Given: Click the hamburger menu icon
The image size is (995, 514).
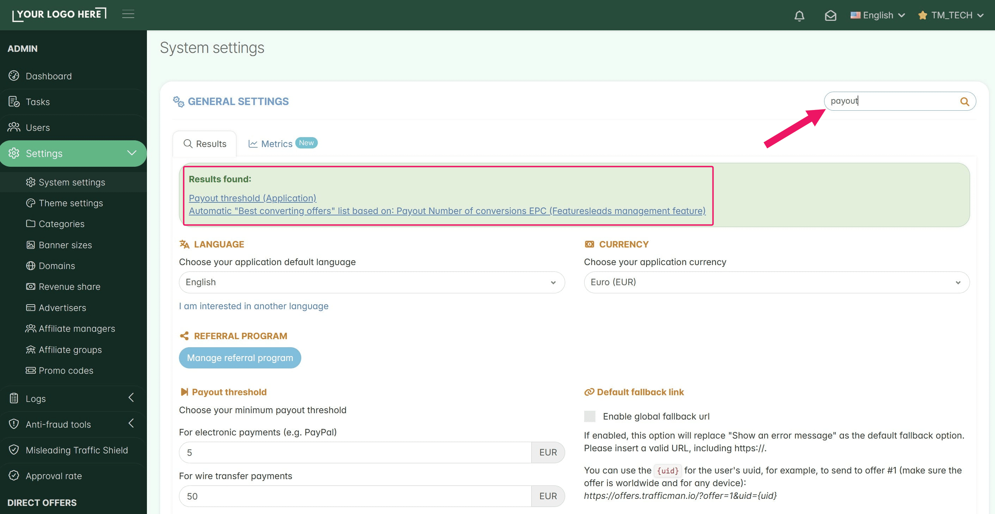Looking at the screenshot, I should (x=128, y=14).
